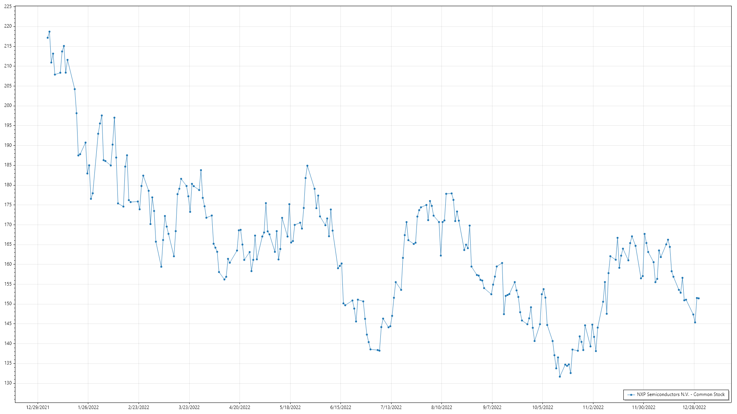Select the highest data point near 219
This screenshot has height=414, width=737.
(50, 32)
